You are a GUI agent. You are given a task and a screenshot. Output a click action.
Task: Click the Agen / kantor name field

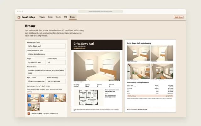coord(36,81)
